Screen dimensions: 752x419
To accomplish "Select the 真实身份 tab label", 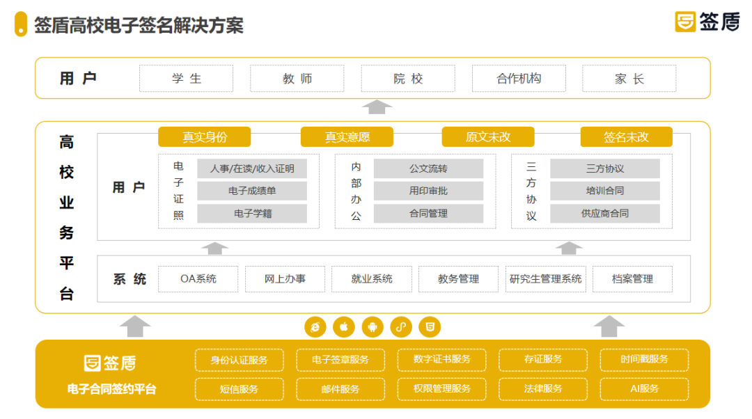I will coord(205,137).
